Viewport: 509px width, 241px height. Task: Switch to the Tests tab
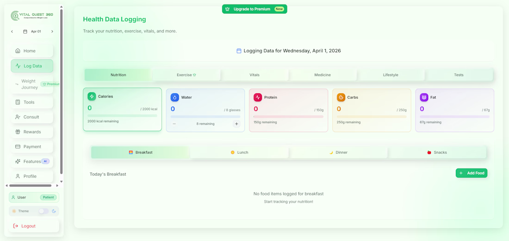click(459, 75)
